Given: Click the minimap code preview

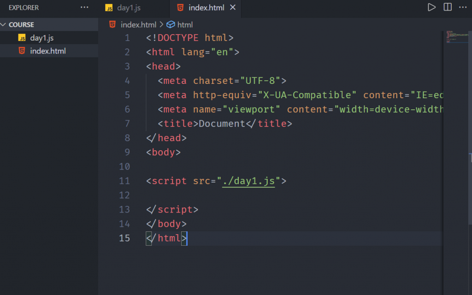Looking at the screenshot, I should click(x=457, y=37).
